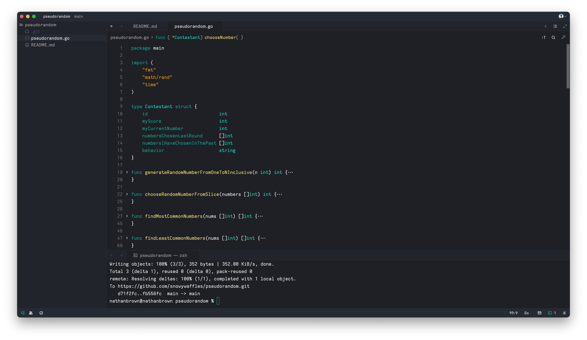Select pseudorandom.go in the project panel

[62, 38]
